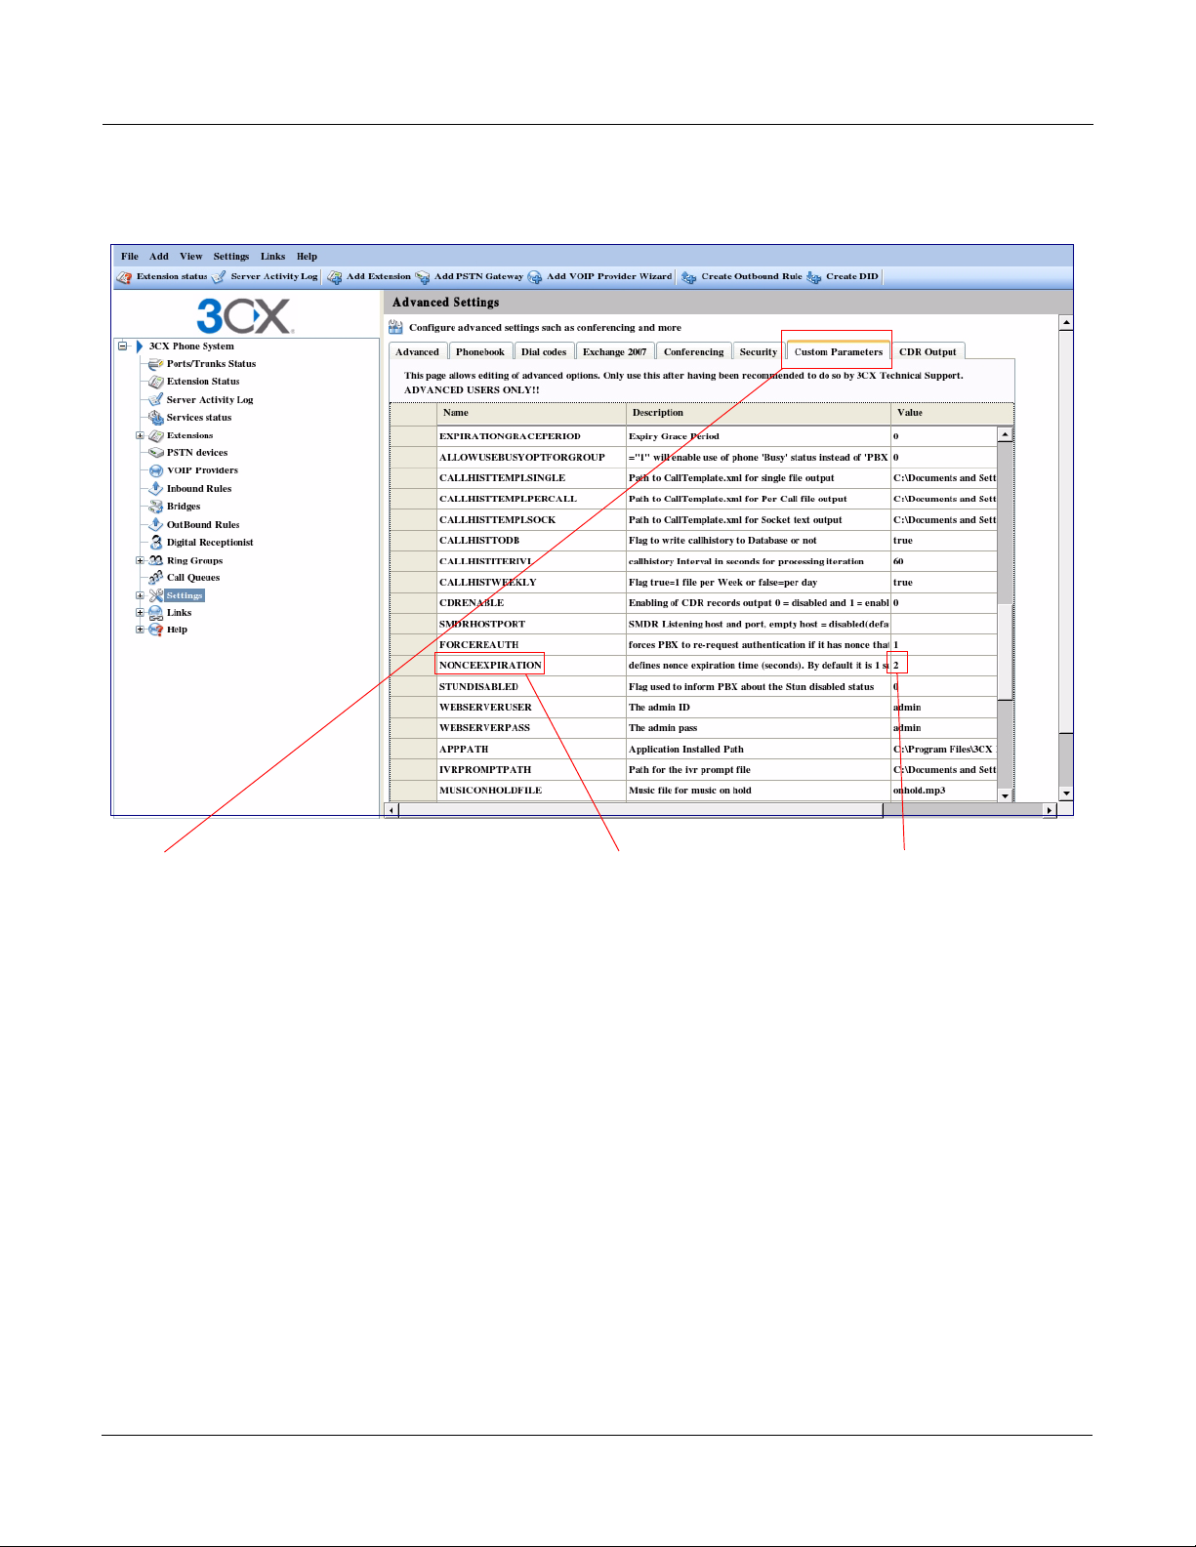
Task: Select the PSTN devices tree icon
Action: tap(155, 453)
